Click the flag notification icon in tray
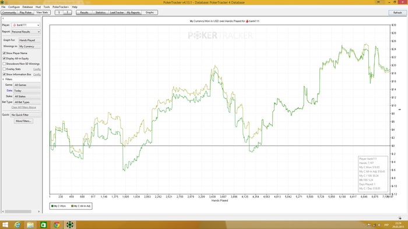 point(369,225)
